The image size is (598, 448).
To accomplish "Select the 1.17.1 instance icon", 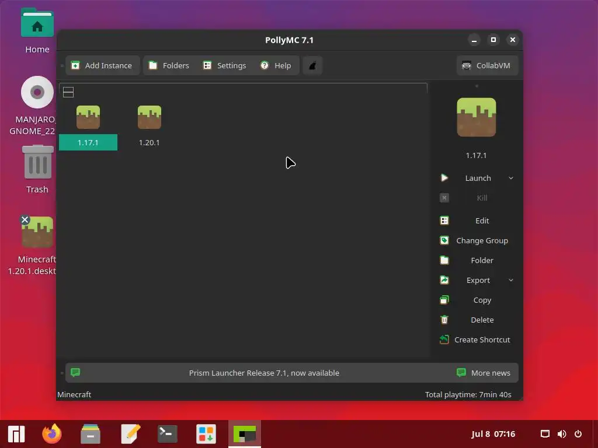I will point(88,117).
